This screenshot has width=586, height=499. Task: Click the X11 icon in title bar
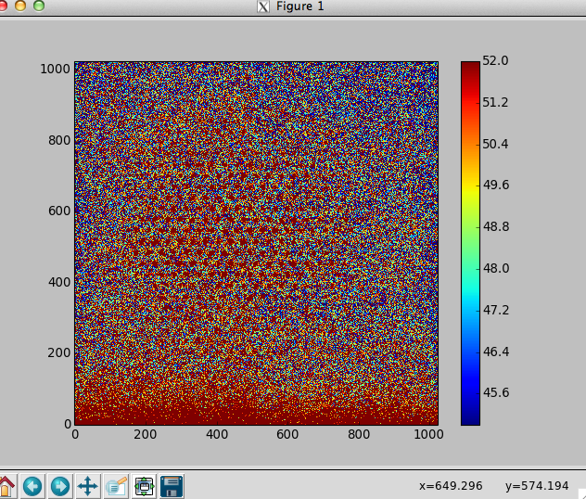click(x=263, y=6)
